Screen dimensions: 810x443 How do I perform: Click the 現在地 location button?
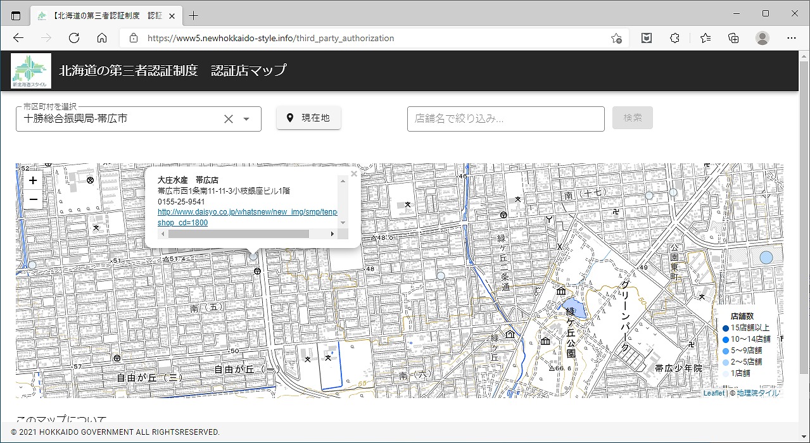(308, 118)
